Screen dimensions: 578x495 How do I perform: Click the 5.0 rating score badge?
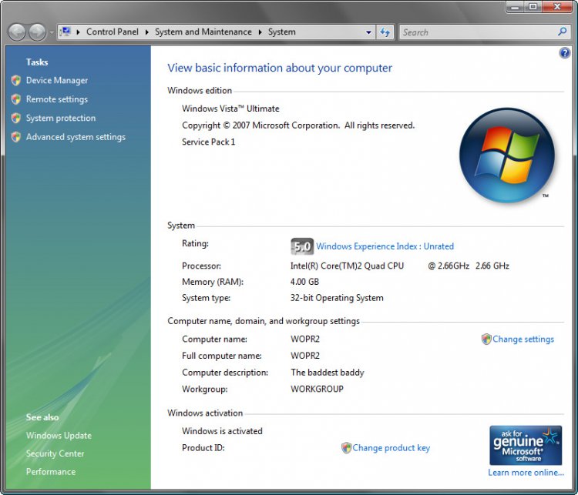point(302,246)
